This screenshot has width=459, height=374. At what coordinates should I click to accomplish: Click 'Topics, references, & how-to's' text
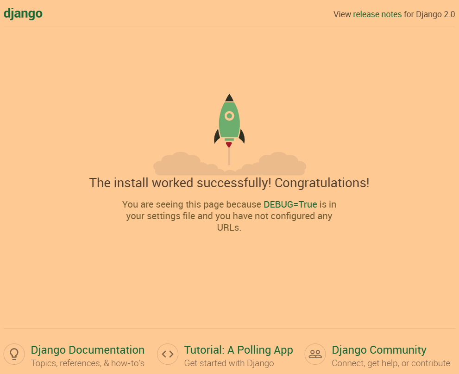(88, 363)
